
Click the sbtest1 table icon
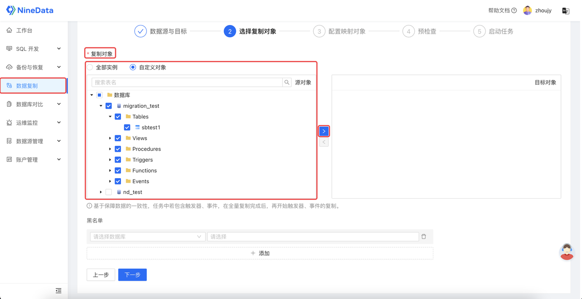137,128
